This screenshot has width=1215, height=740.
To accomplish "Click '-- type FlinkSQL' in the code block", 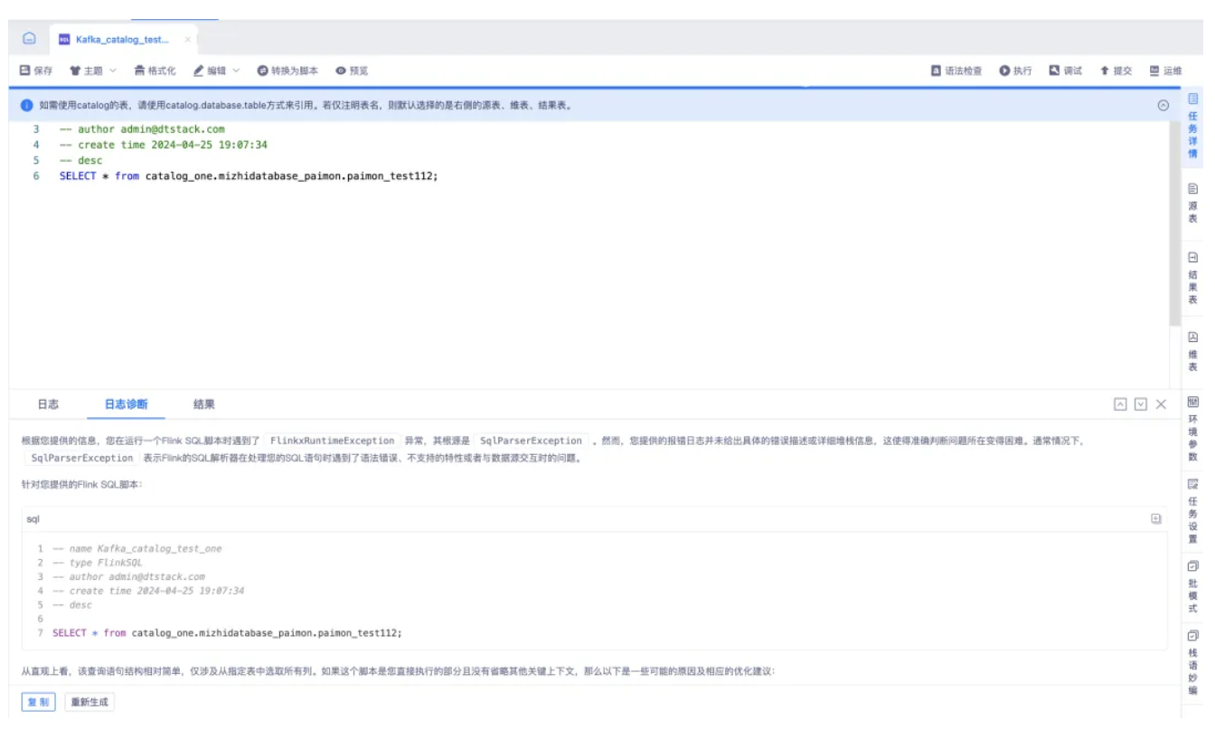I will [98, 563].
